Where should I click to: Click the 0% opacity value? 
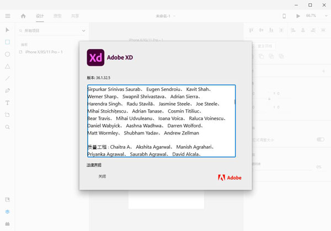[319, 167]
